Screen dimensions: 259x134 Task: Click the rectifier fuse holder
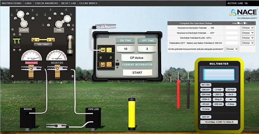coord(70,44)
